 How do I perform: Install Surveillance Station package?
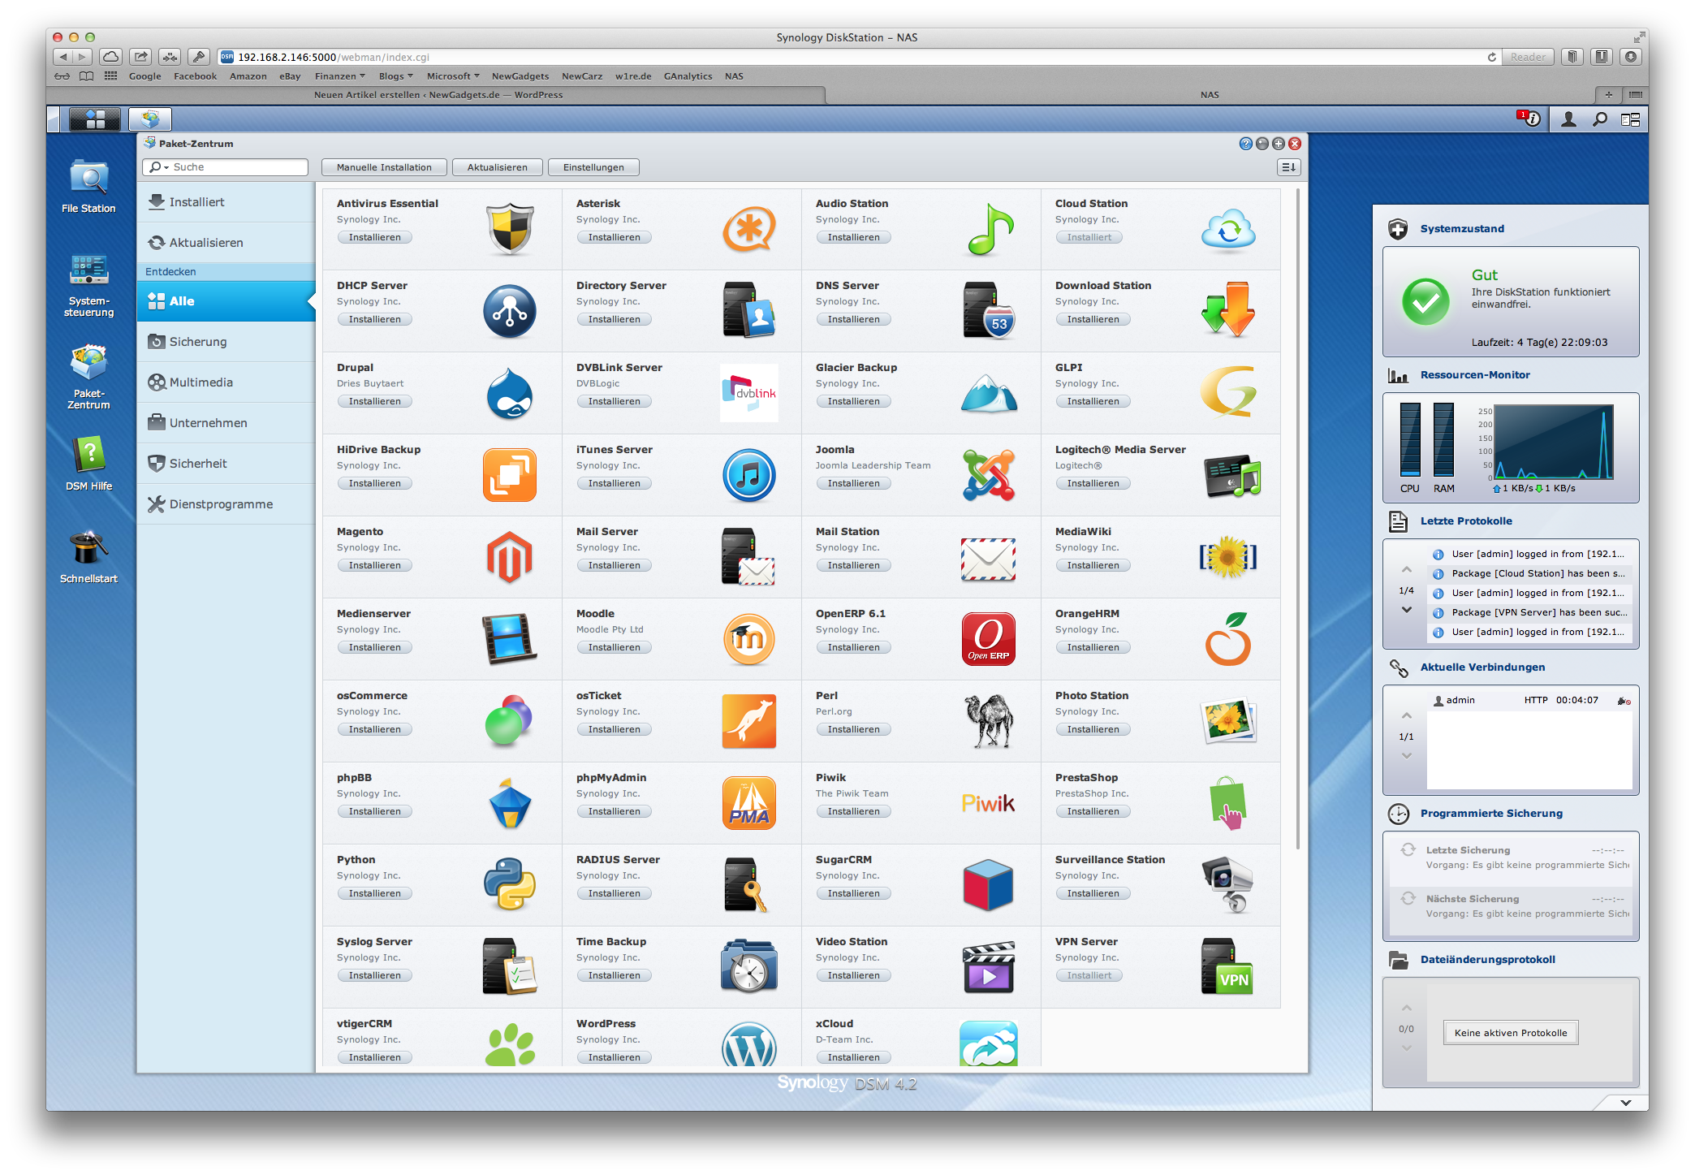(x=1093, y=893)
